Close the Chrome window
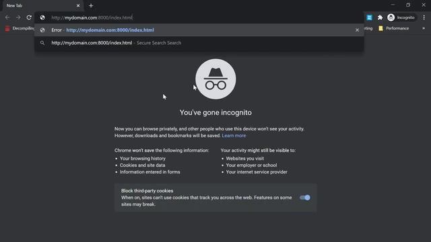The width and height of the screenshot is (431, 242). click(x=424, y=5)
